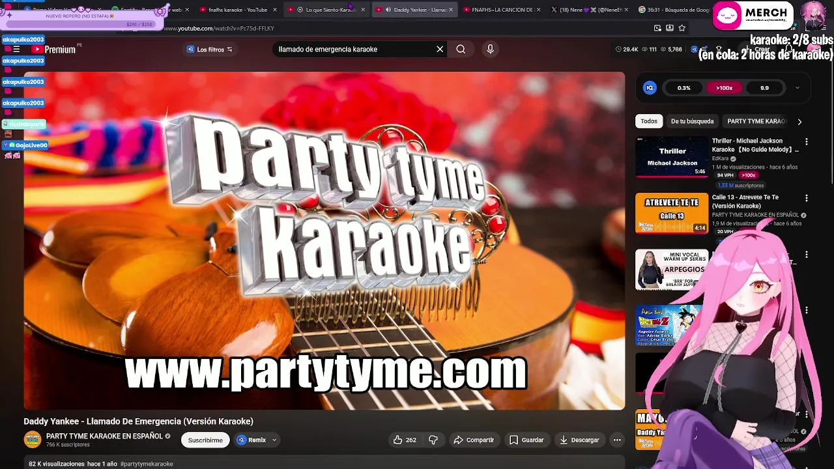The image size is (834, 469).
Task: Go to YouTube Premium home logo
Action: pyautogui.click(x=53, y=50)
